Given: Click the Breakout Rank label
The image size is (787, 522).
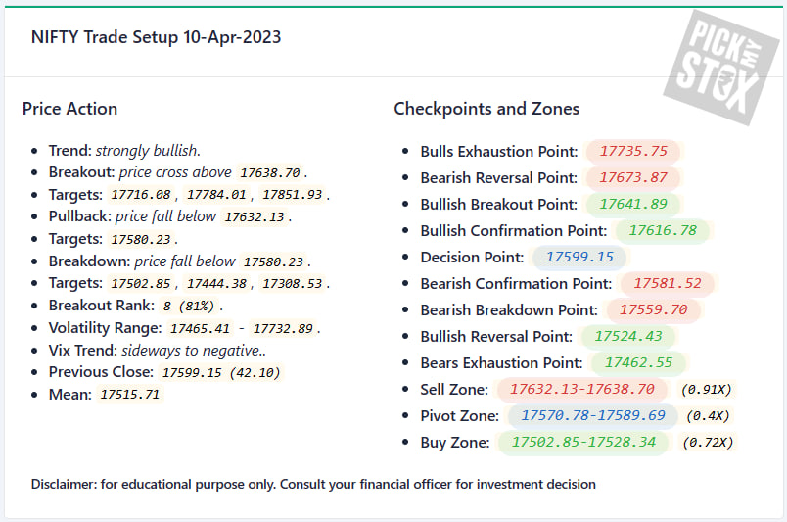Looking at the screenshot, I should (102, 306).
